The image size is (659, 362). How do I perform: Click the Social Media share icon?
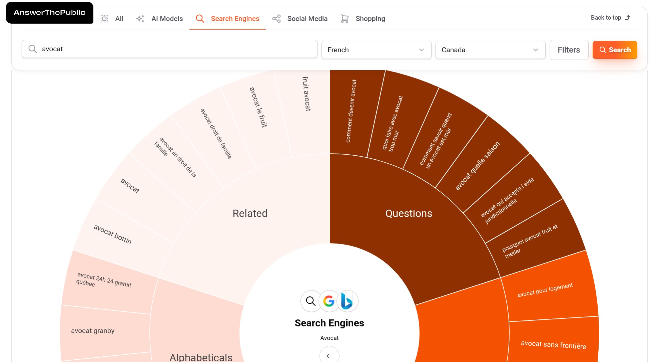276,19
